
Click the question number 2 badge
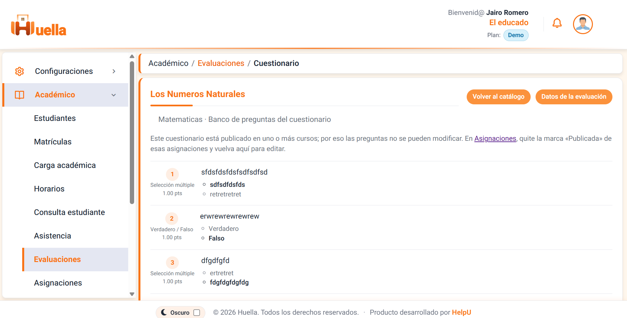pos(172,219)
